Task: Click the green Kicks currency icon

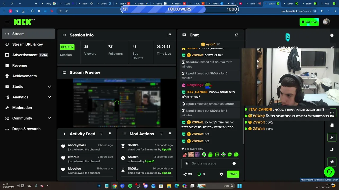Action: pos(199,174)
